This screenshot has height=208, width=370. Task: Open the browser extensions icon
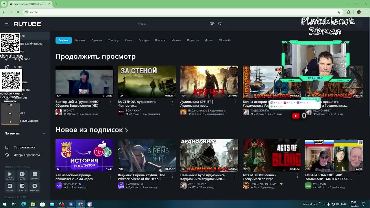point(348,12)
